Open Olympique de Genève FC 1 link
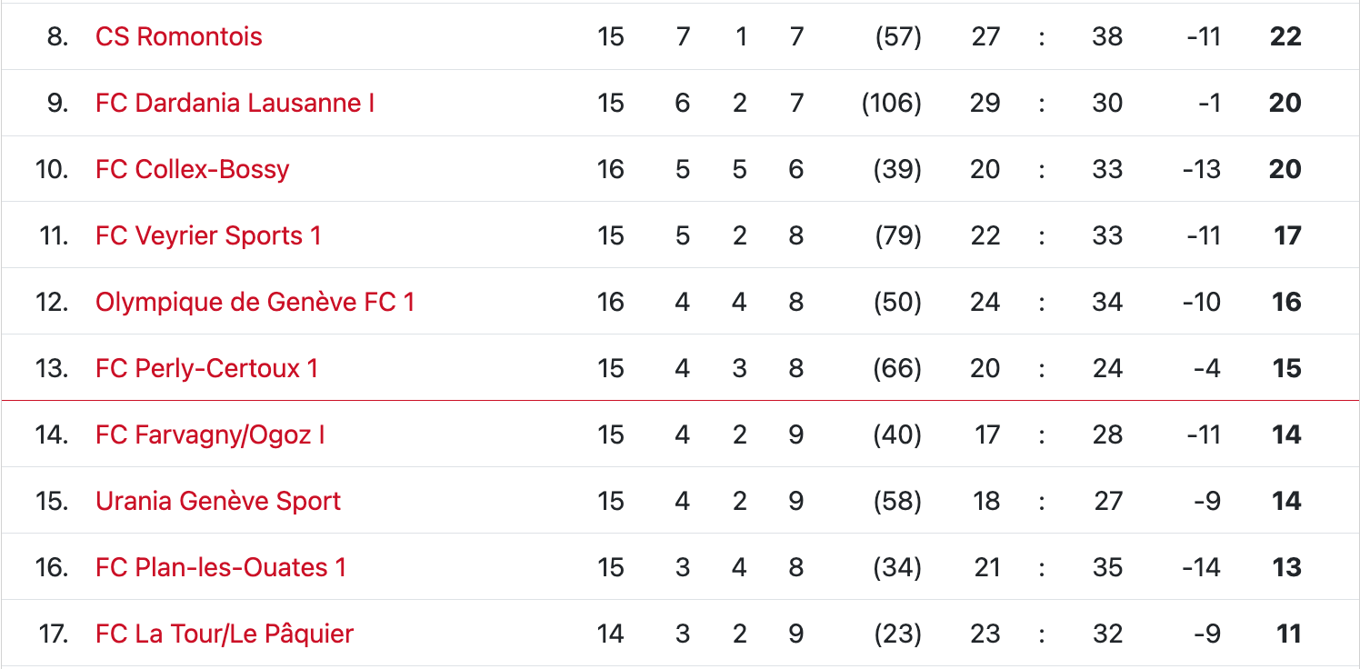 (255, 303)
